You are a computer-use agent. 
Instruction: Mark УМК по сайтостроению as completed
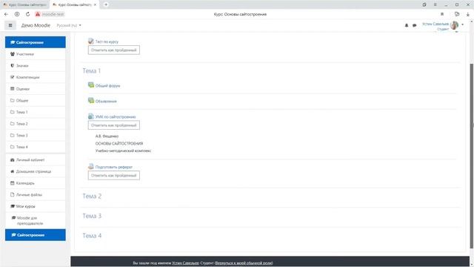(114, 125)
